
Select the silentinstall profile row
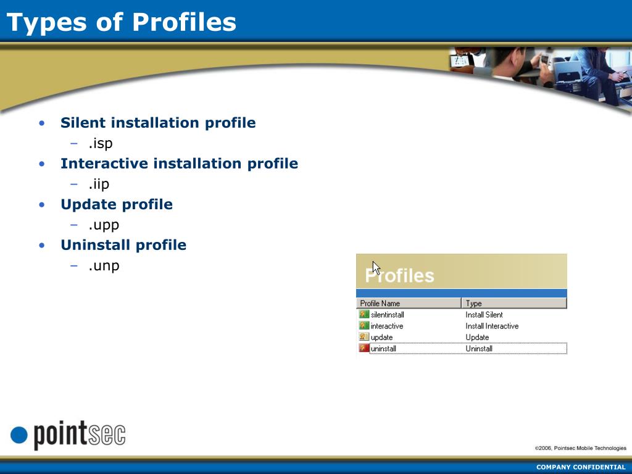click(462, 314)
